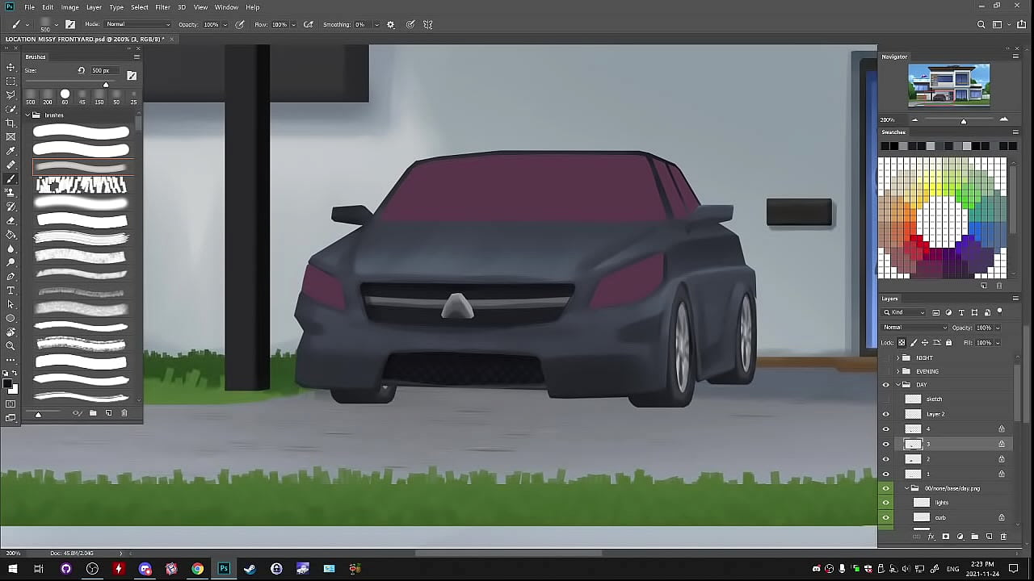Show the sketch layer
This screenshot has width=1034, height=581.
(885, 399)
